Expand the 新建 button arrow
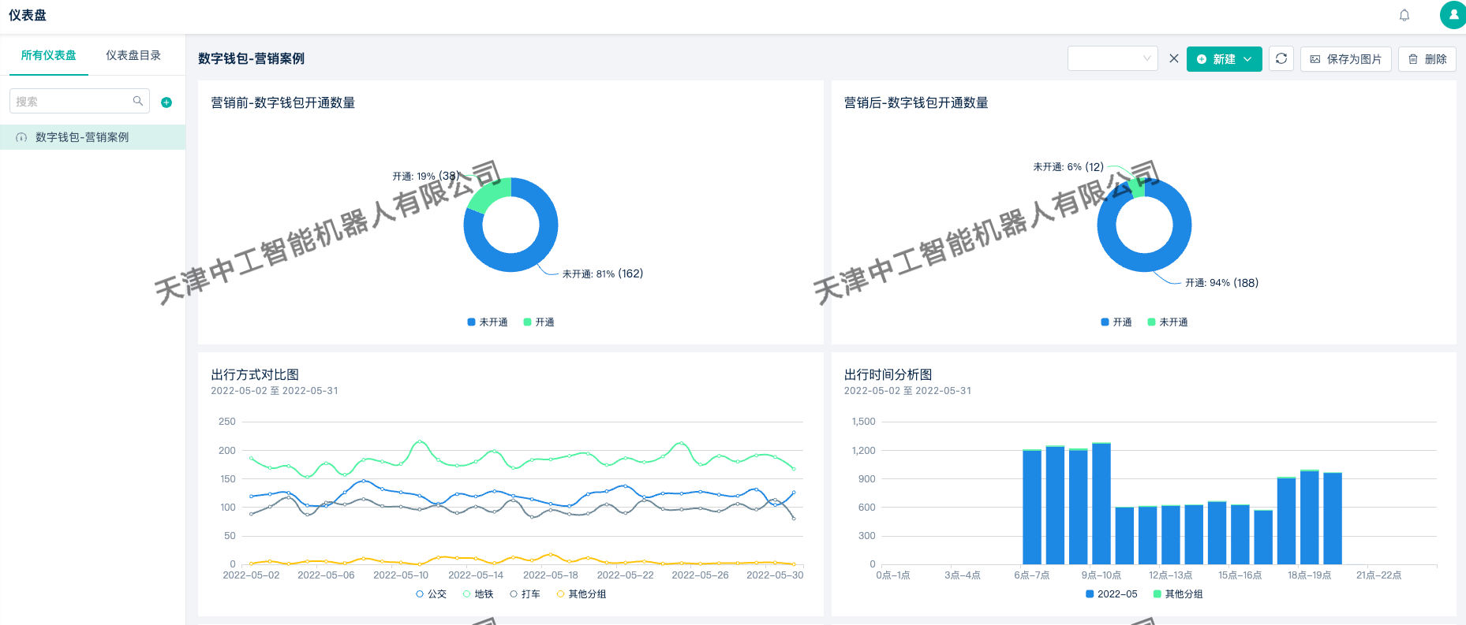Viewport: 1466px width, 625px height. pyautogui.click(x=1248, y=59)
